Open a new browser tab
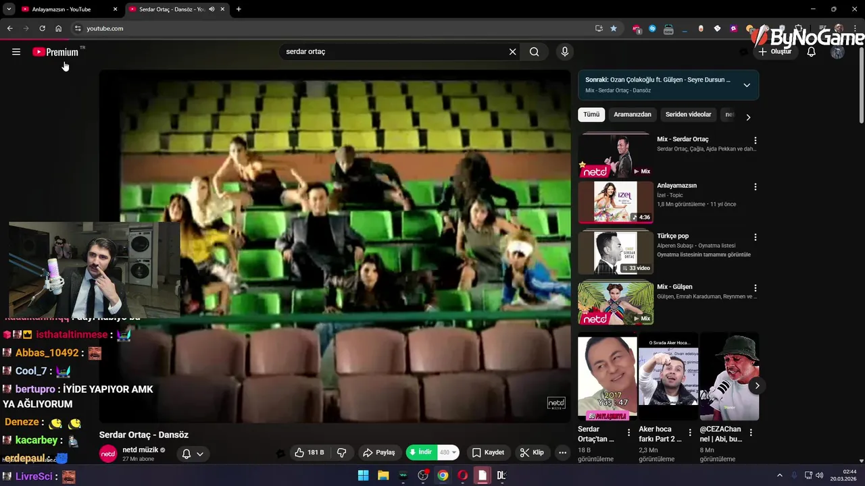 point(239,9)
